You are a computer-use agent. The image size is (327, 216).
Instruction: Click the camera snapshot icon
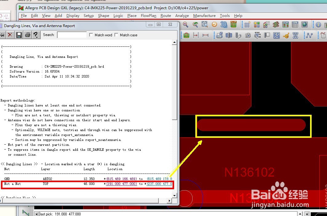click(x=248, y=35)
